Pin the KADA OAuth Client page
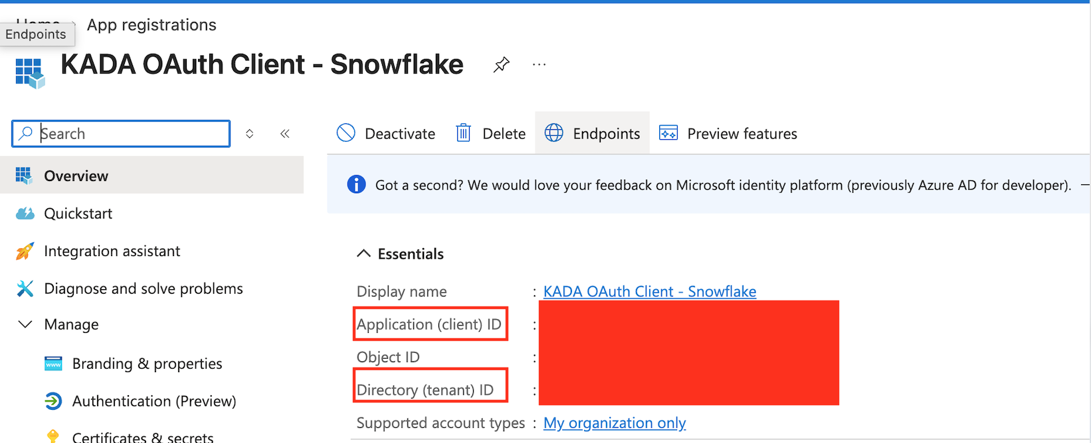The height and width of the screenshot is (443, 1091). 502,64
